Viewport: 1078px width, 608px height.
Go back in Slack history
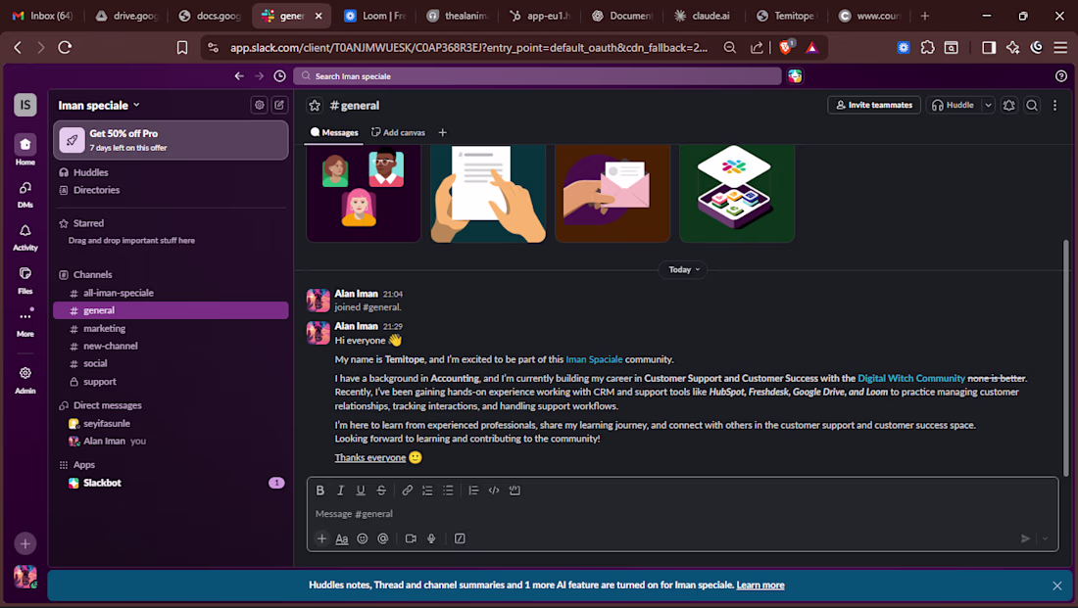[x=238, y=76]
